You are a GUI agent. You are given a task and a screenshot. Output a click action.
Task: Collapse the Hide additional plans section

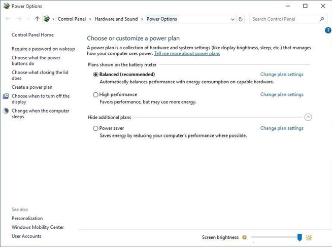[x=308, y=117]
